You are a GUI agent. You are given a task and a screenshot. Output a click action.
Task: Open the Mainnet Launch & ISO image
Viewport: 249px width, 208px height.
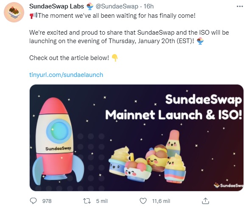(x=137, y=137)
